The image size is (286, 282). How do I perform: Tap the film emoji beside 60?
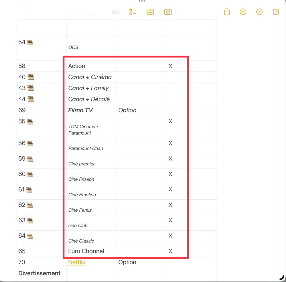click(30, 175)
